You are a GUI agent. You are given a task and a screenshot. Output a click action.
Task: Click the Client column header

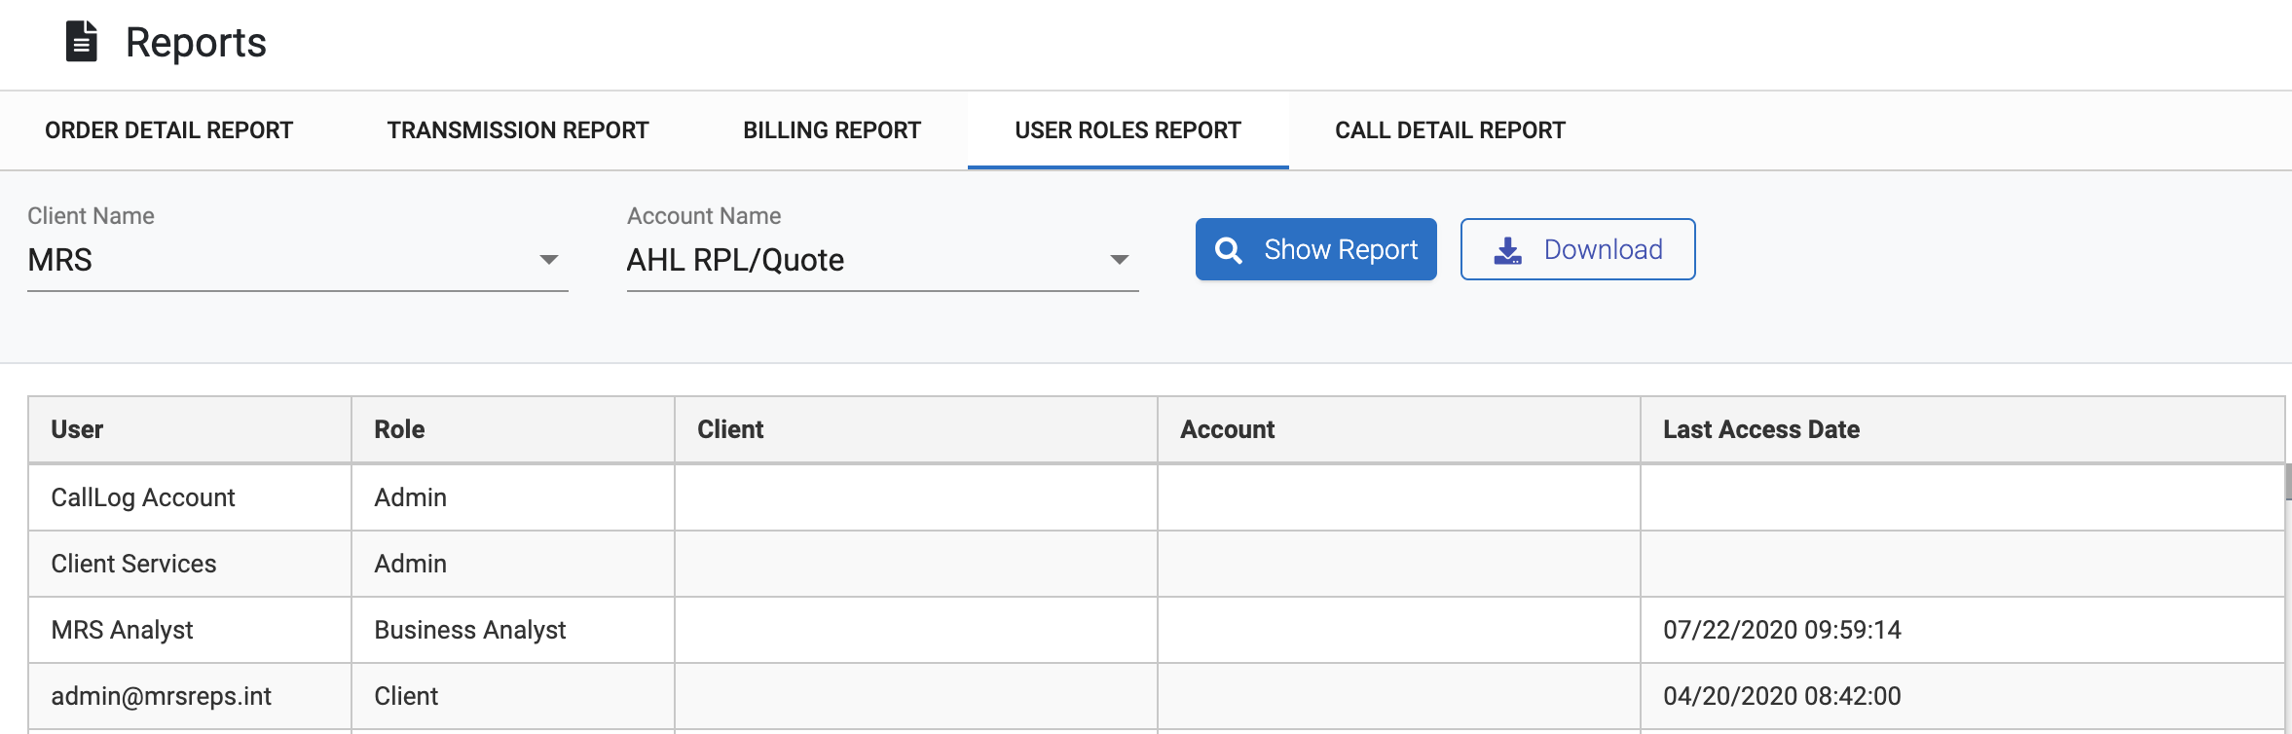916,429
